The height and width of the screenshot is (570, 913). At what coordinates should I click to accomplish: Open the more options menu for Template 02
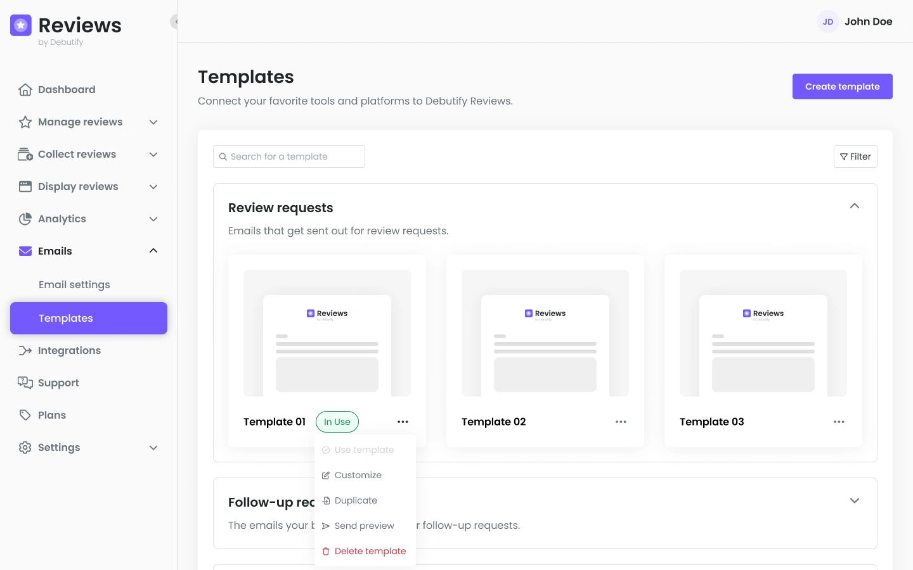click(621, 422)
